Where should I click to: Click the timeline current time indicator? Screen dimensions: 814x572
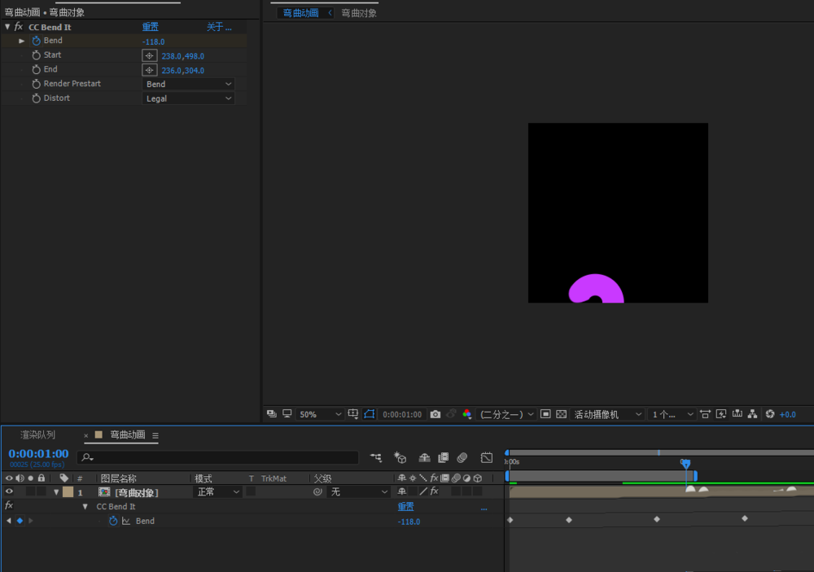coord(685,462)
